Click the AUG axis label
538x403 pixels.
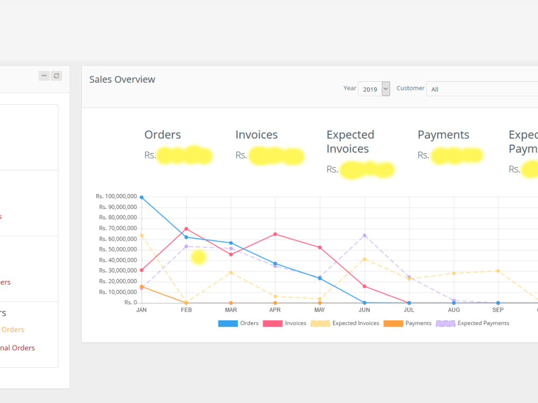coord(454,310)
